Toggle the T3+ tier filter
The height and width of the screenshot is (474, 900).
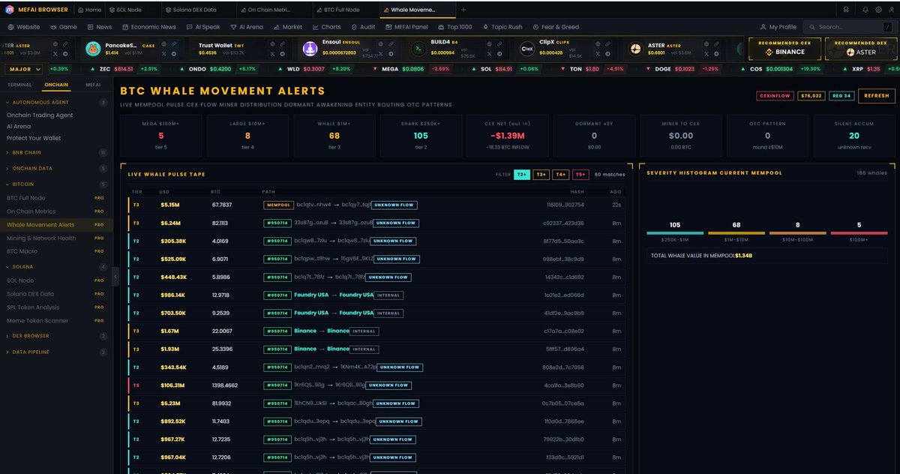click(x=541, y=175)
